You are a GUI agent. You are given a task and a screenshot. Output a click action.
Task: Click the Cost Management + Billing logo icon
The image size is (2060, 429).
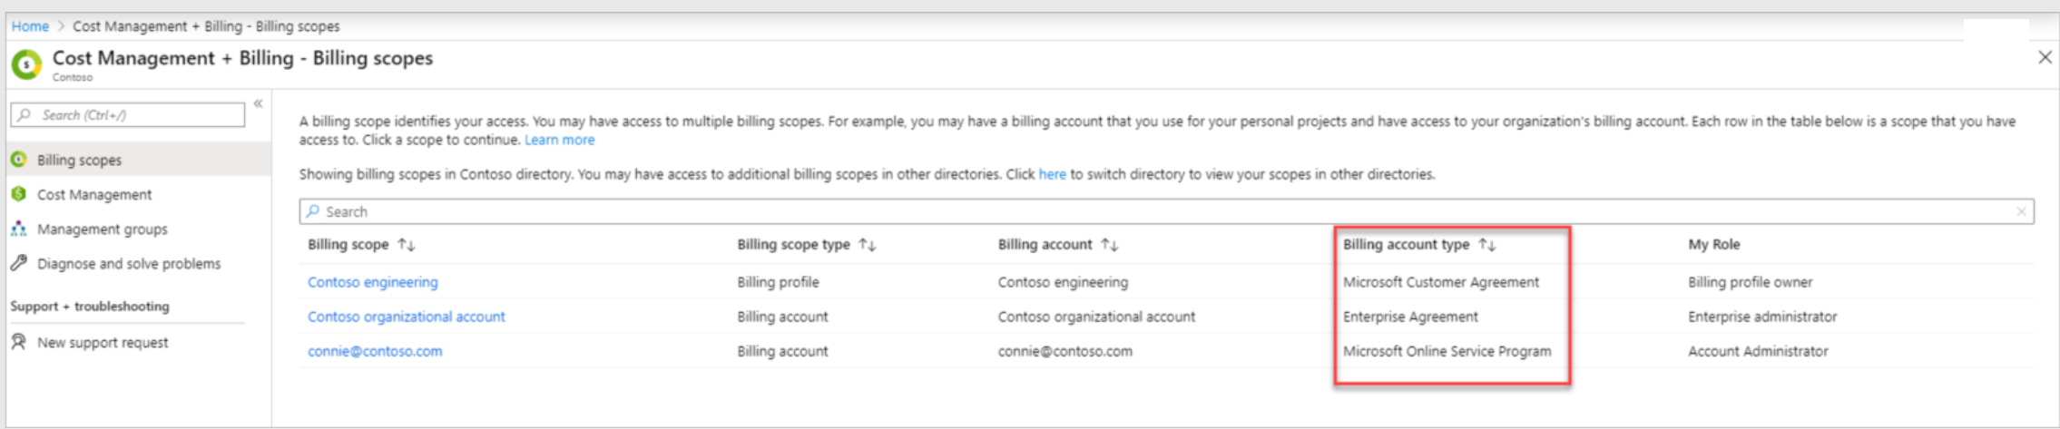26,64
